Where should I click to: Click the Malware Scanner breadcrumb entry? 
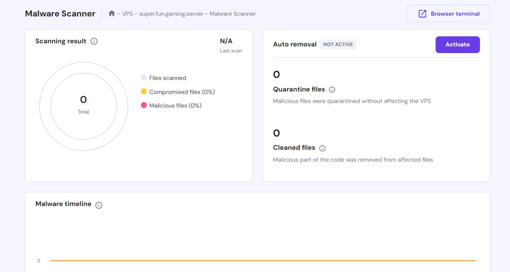point(232,13)
